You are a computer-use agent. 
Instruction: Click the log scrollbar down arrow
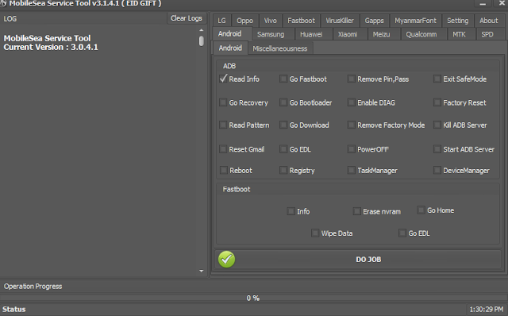(x=201, y=271)
